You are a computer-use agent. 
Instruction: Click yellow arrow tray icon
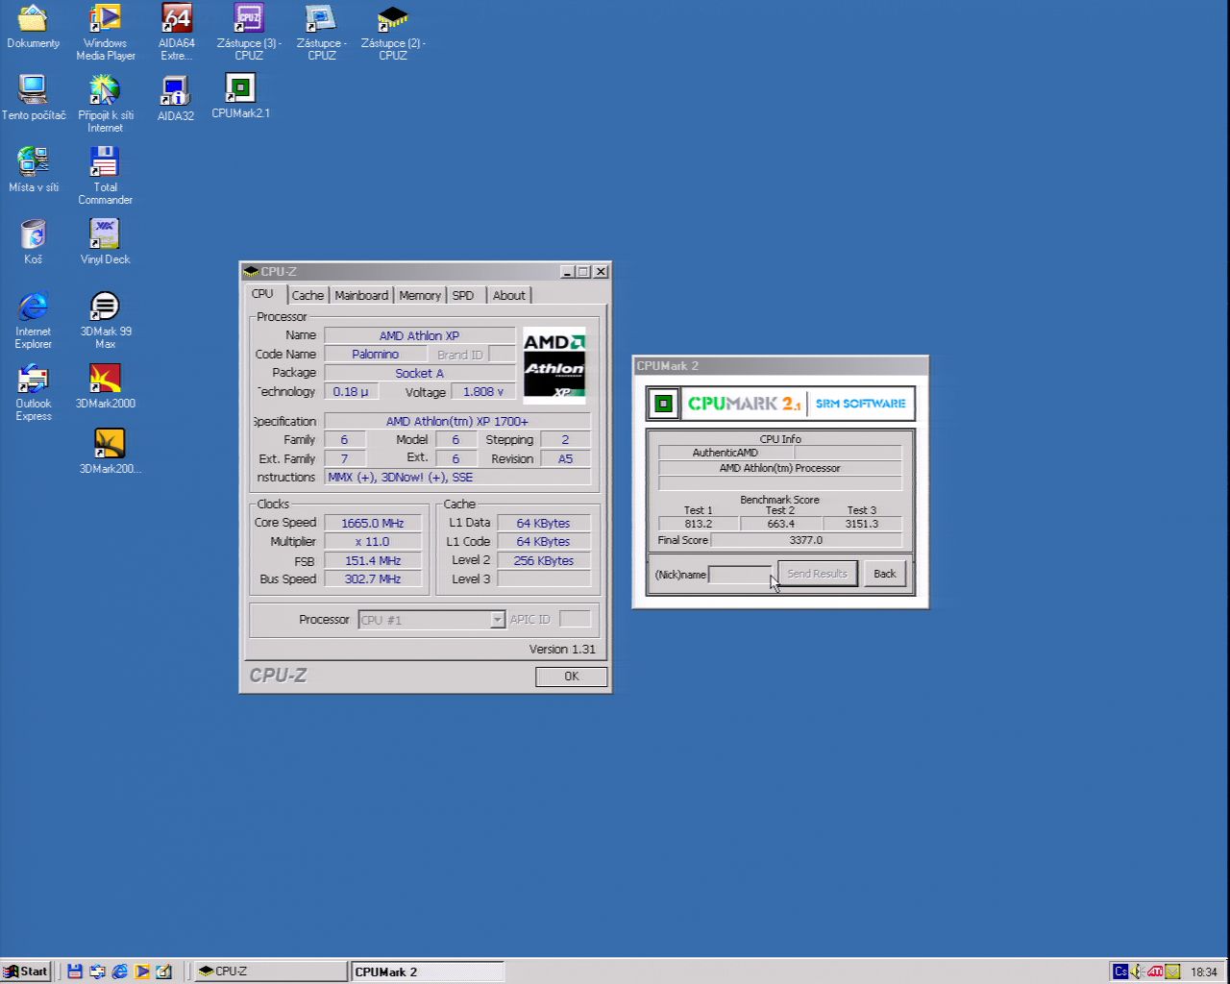[x=1172, y=972]
